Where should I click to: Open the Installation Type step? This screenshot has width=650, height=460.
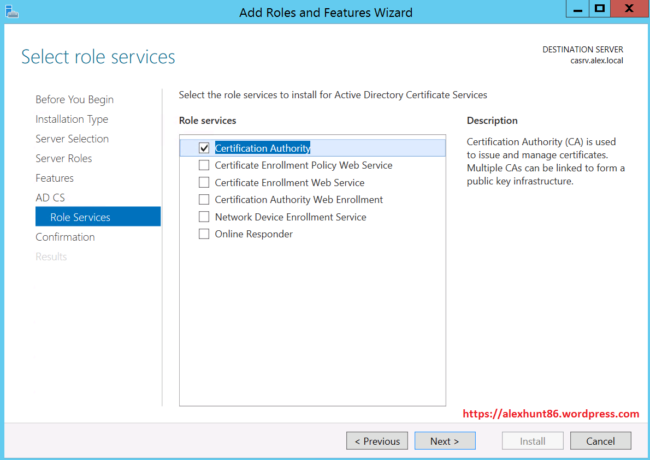[72, 119]
